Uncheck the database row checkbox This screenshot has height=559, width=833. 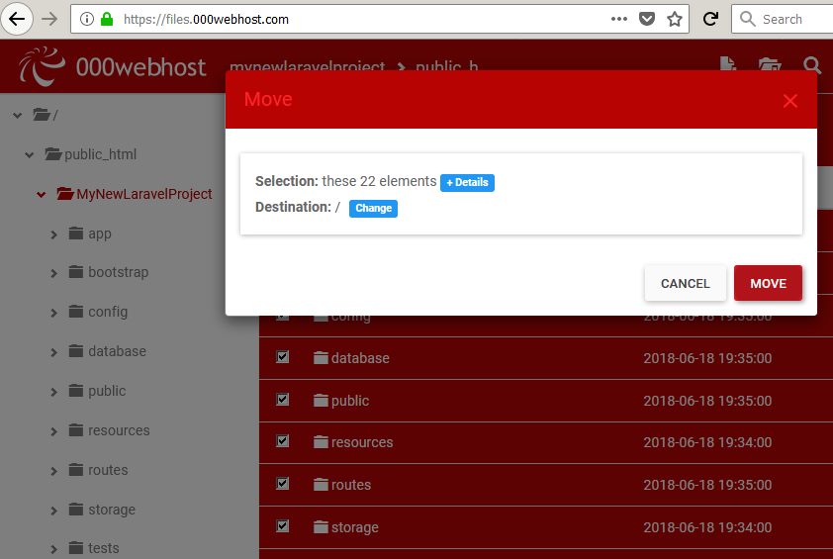[283, 356]
